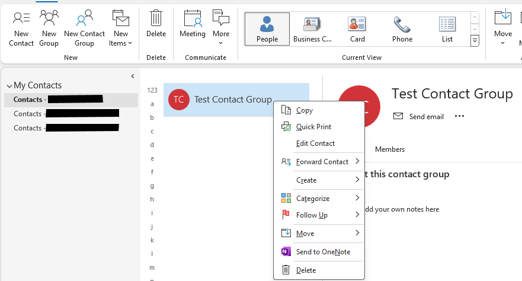Switch to Business Card view
This screenshot has width=522, height=281.
(312, 29)
